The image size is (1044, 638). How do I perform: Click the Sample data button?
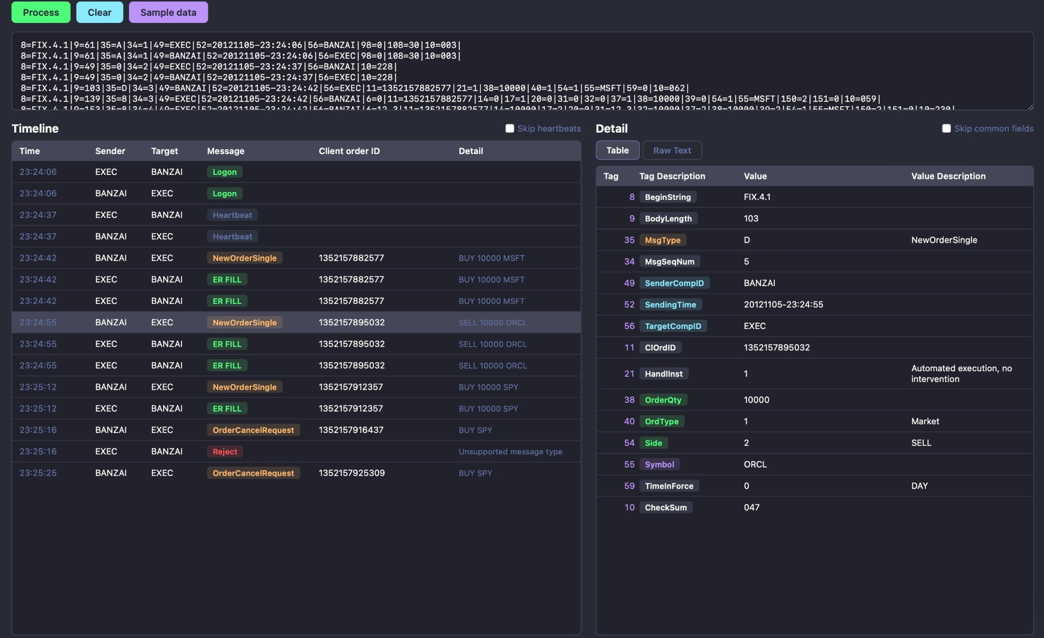coord(168,12)
